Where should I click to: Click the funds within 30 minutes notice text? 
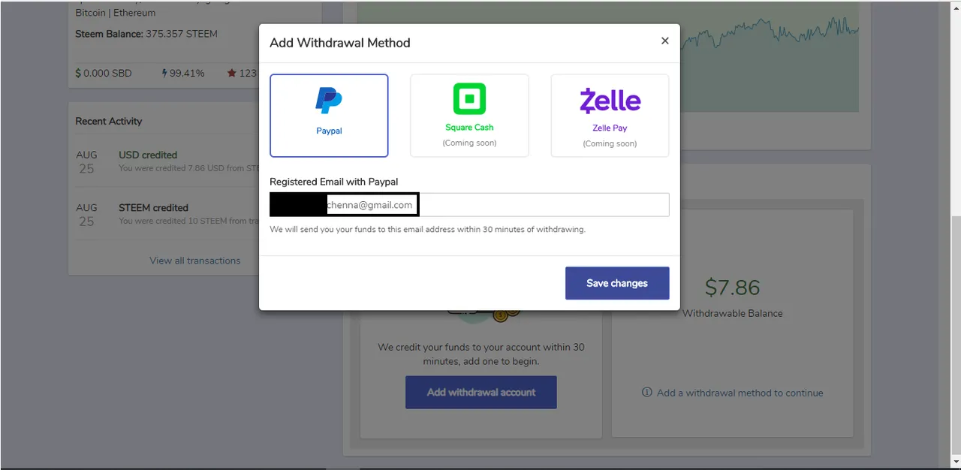427,229
